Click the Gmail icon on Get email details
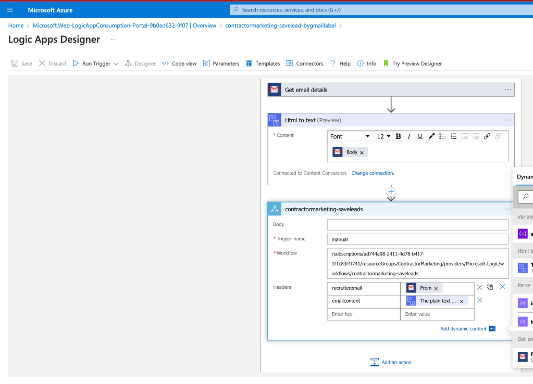This screenshot has width=533, height=384. click(275, 89)
